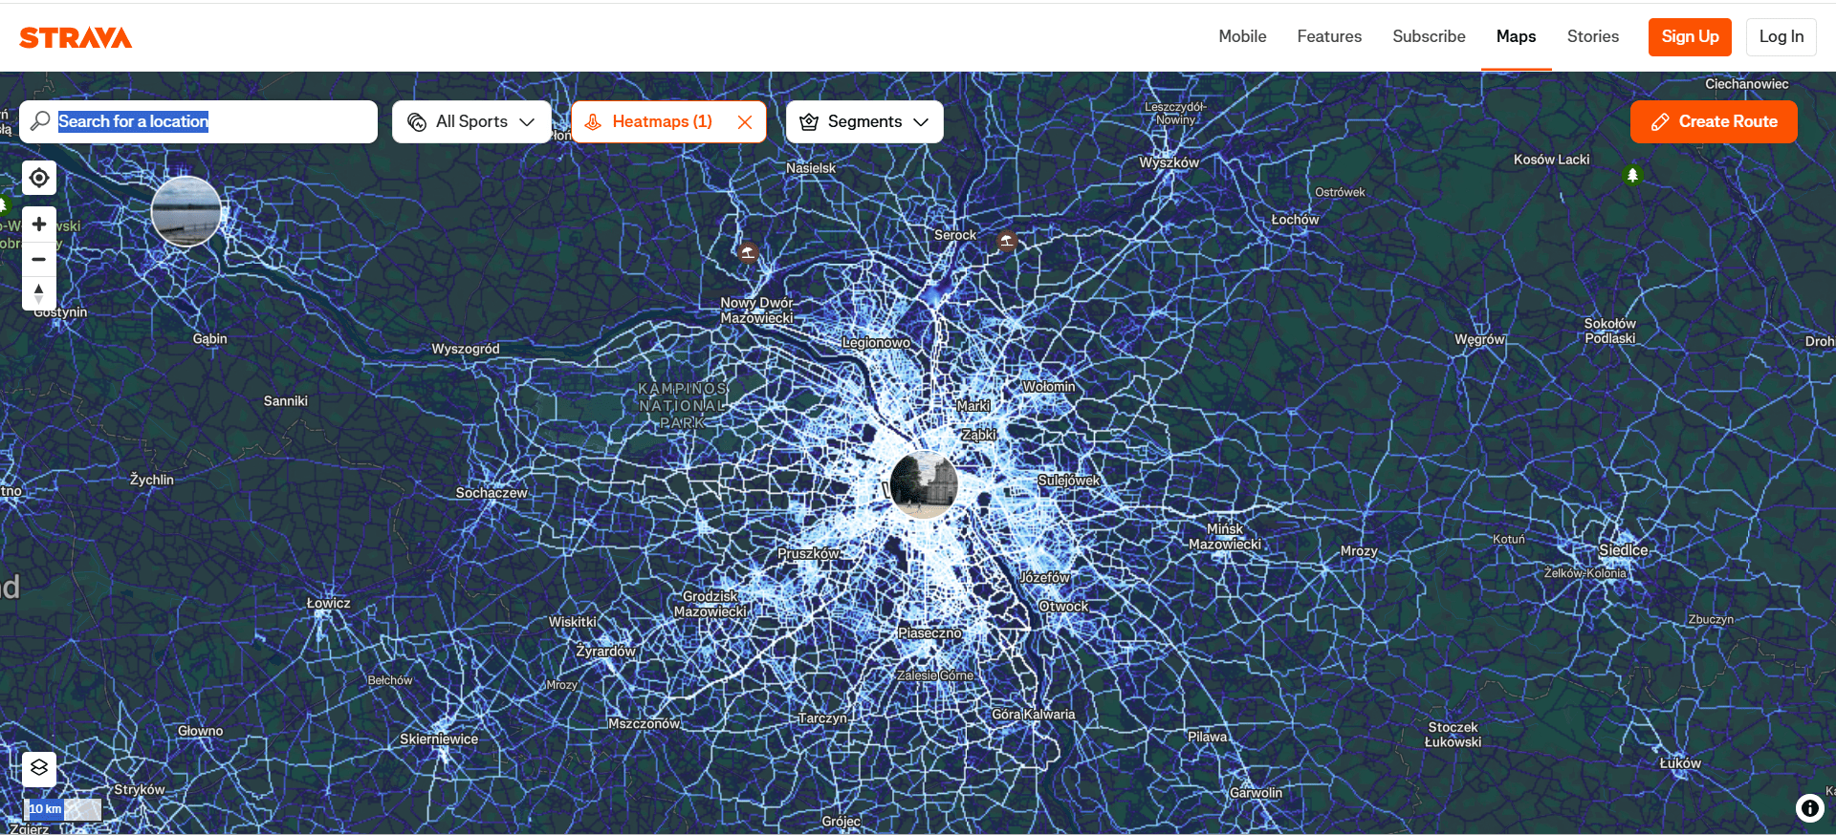Click the Sulejówek map label
Screen dimensions: 1836x835
point(1069,480)
